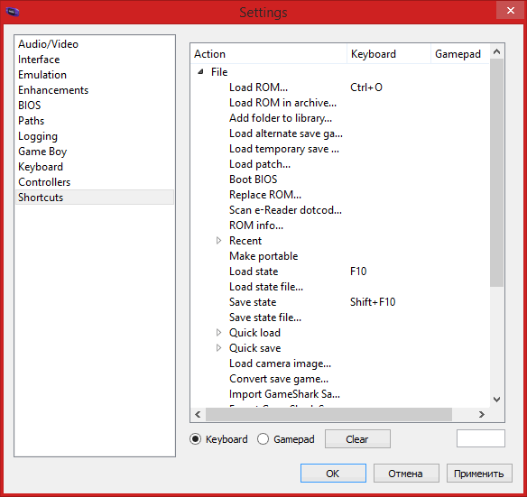Click the scroll up arrow in shortcuts list

point(496,51)
